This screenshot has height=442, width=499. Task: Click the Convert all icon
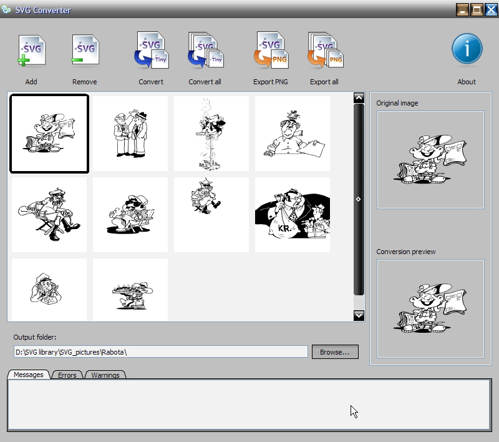[x=205, y=51]
